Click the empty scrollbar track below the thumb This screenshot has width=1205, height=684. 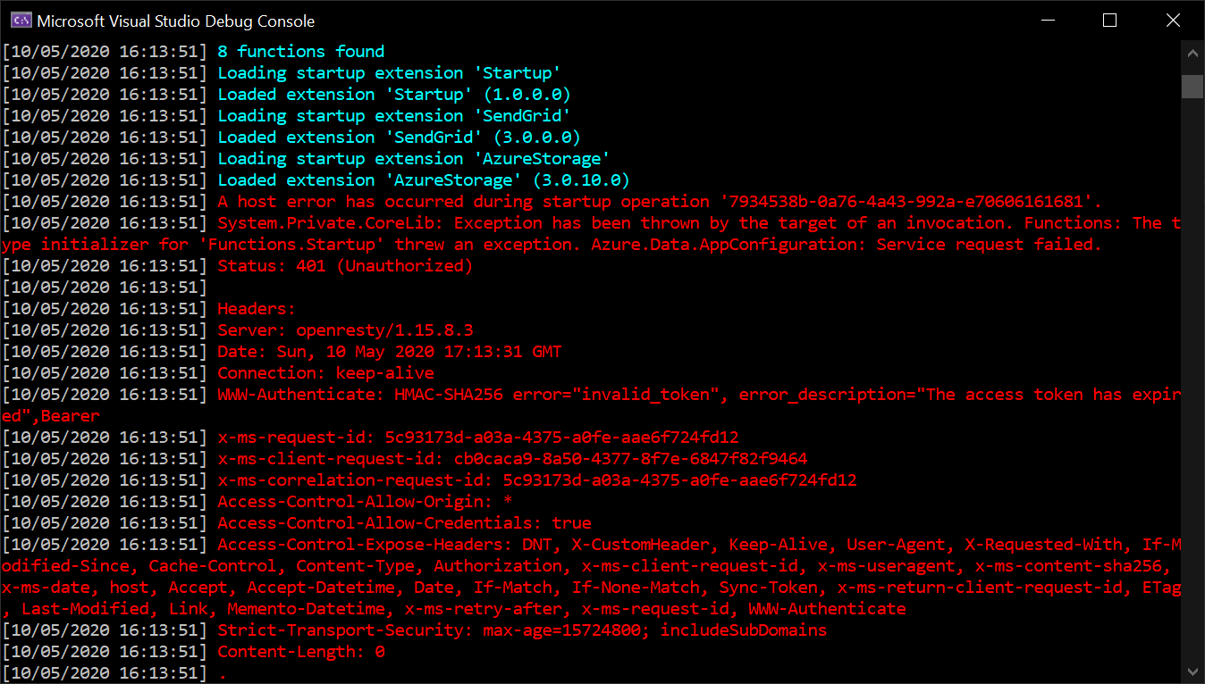[1192, 375]
